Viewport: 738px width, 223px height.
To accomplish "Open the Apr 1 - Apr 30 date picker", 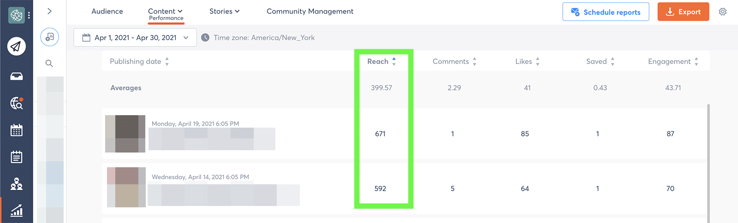I will tap(135, 38).
